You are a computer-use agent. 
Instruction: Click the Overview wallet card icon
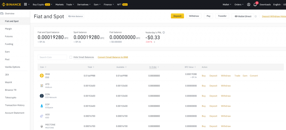pos(2,13)
